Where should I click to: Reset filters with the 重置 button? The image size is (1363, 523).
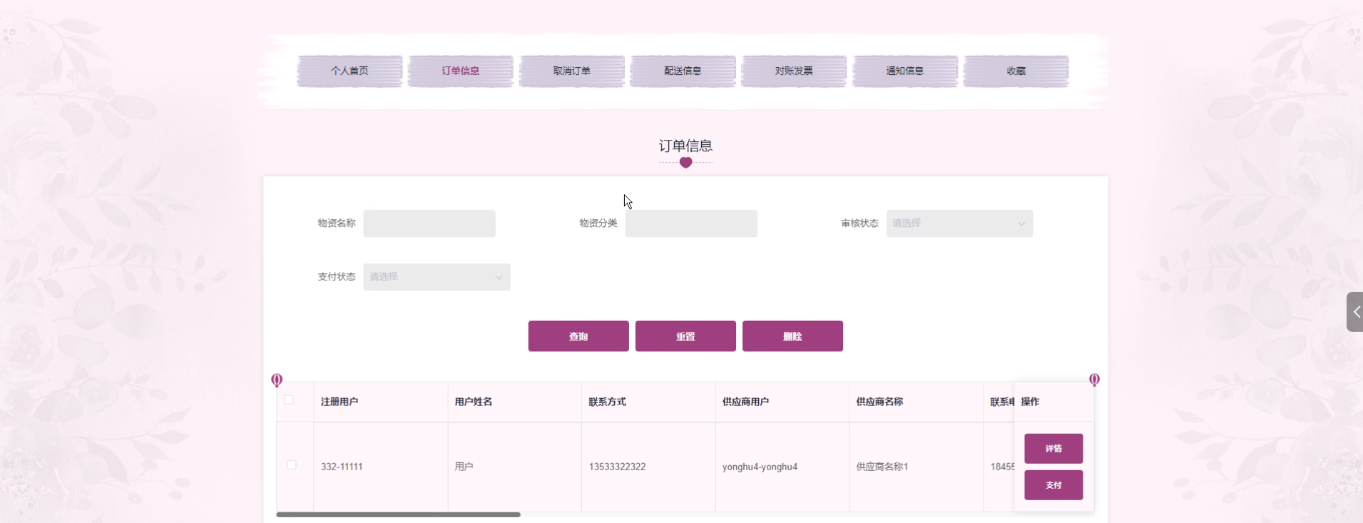click(x=685, y=336)
